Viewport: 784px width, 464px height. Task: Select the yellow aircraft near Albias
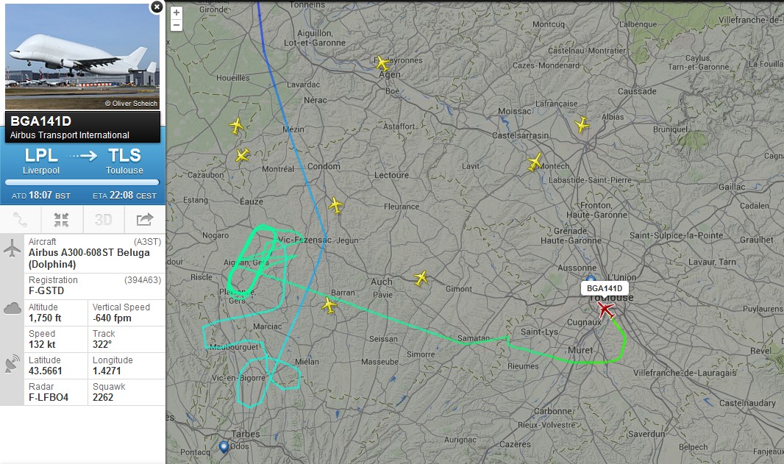point(582,124)
